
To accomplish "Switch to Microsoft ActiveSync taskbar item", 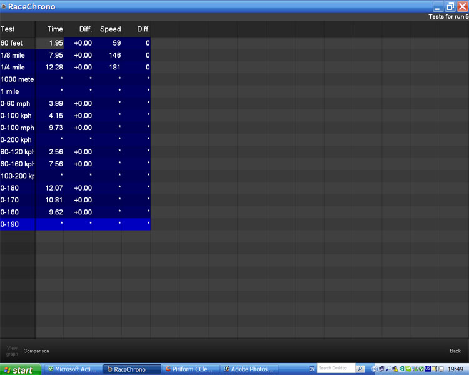I will tap(72, 369).
